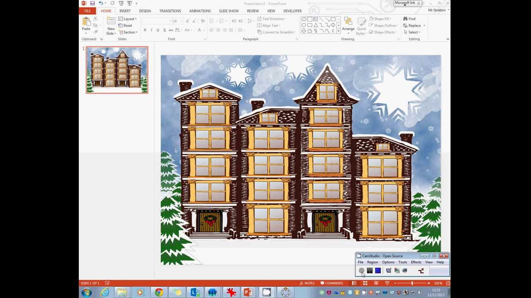Click the red CamStudio shortcut key icon

[x=421, y=271]
